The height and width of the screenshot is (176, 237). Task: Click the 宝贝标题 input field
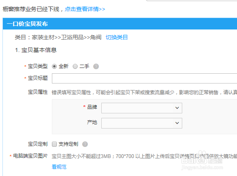[x=144, y=78]
